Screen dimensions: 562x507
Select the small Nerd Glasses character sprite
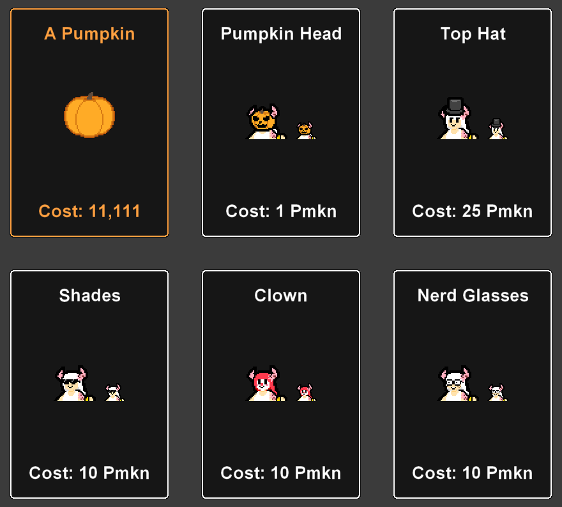[x=498, y=392]
